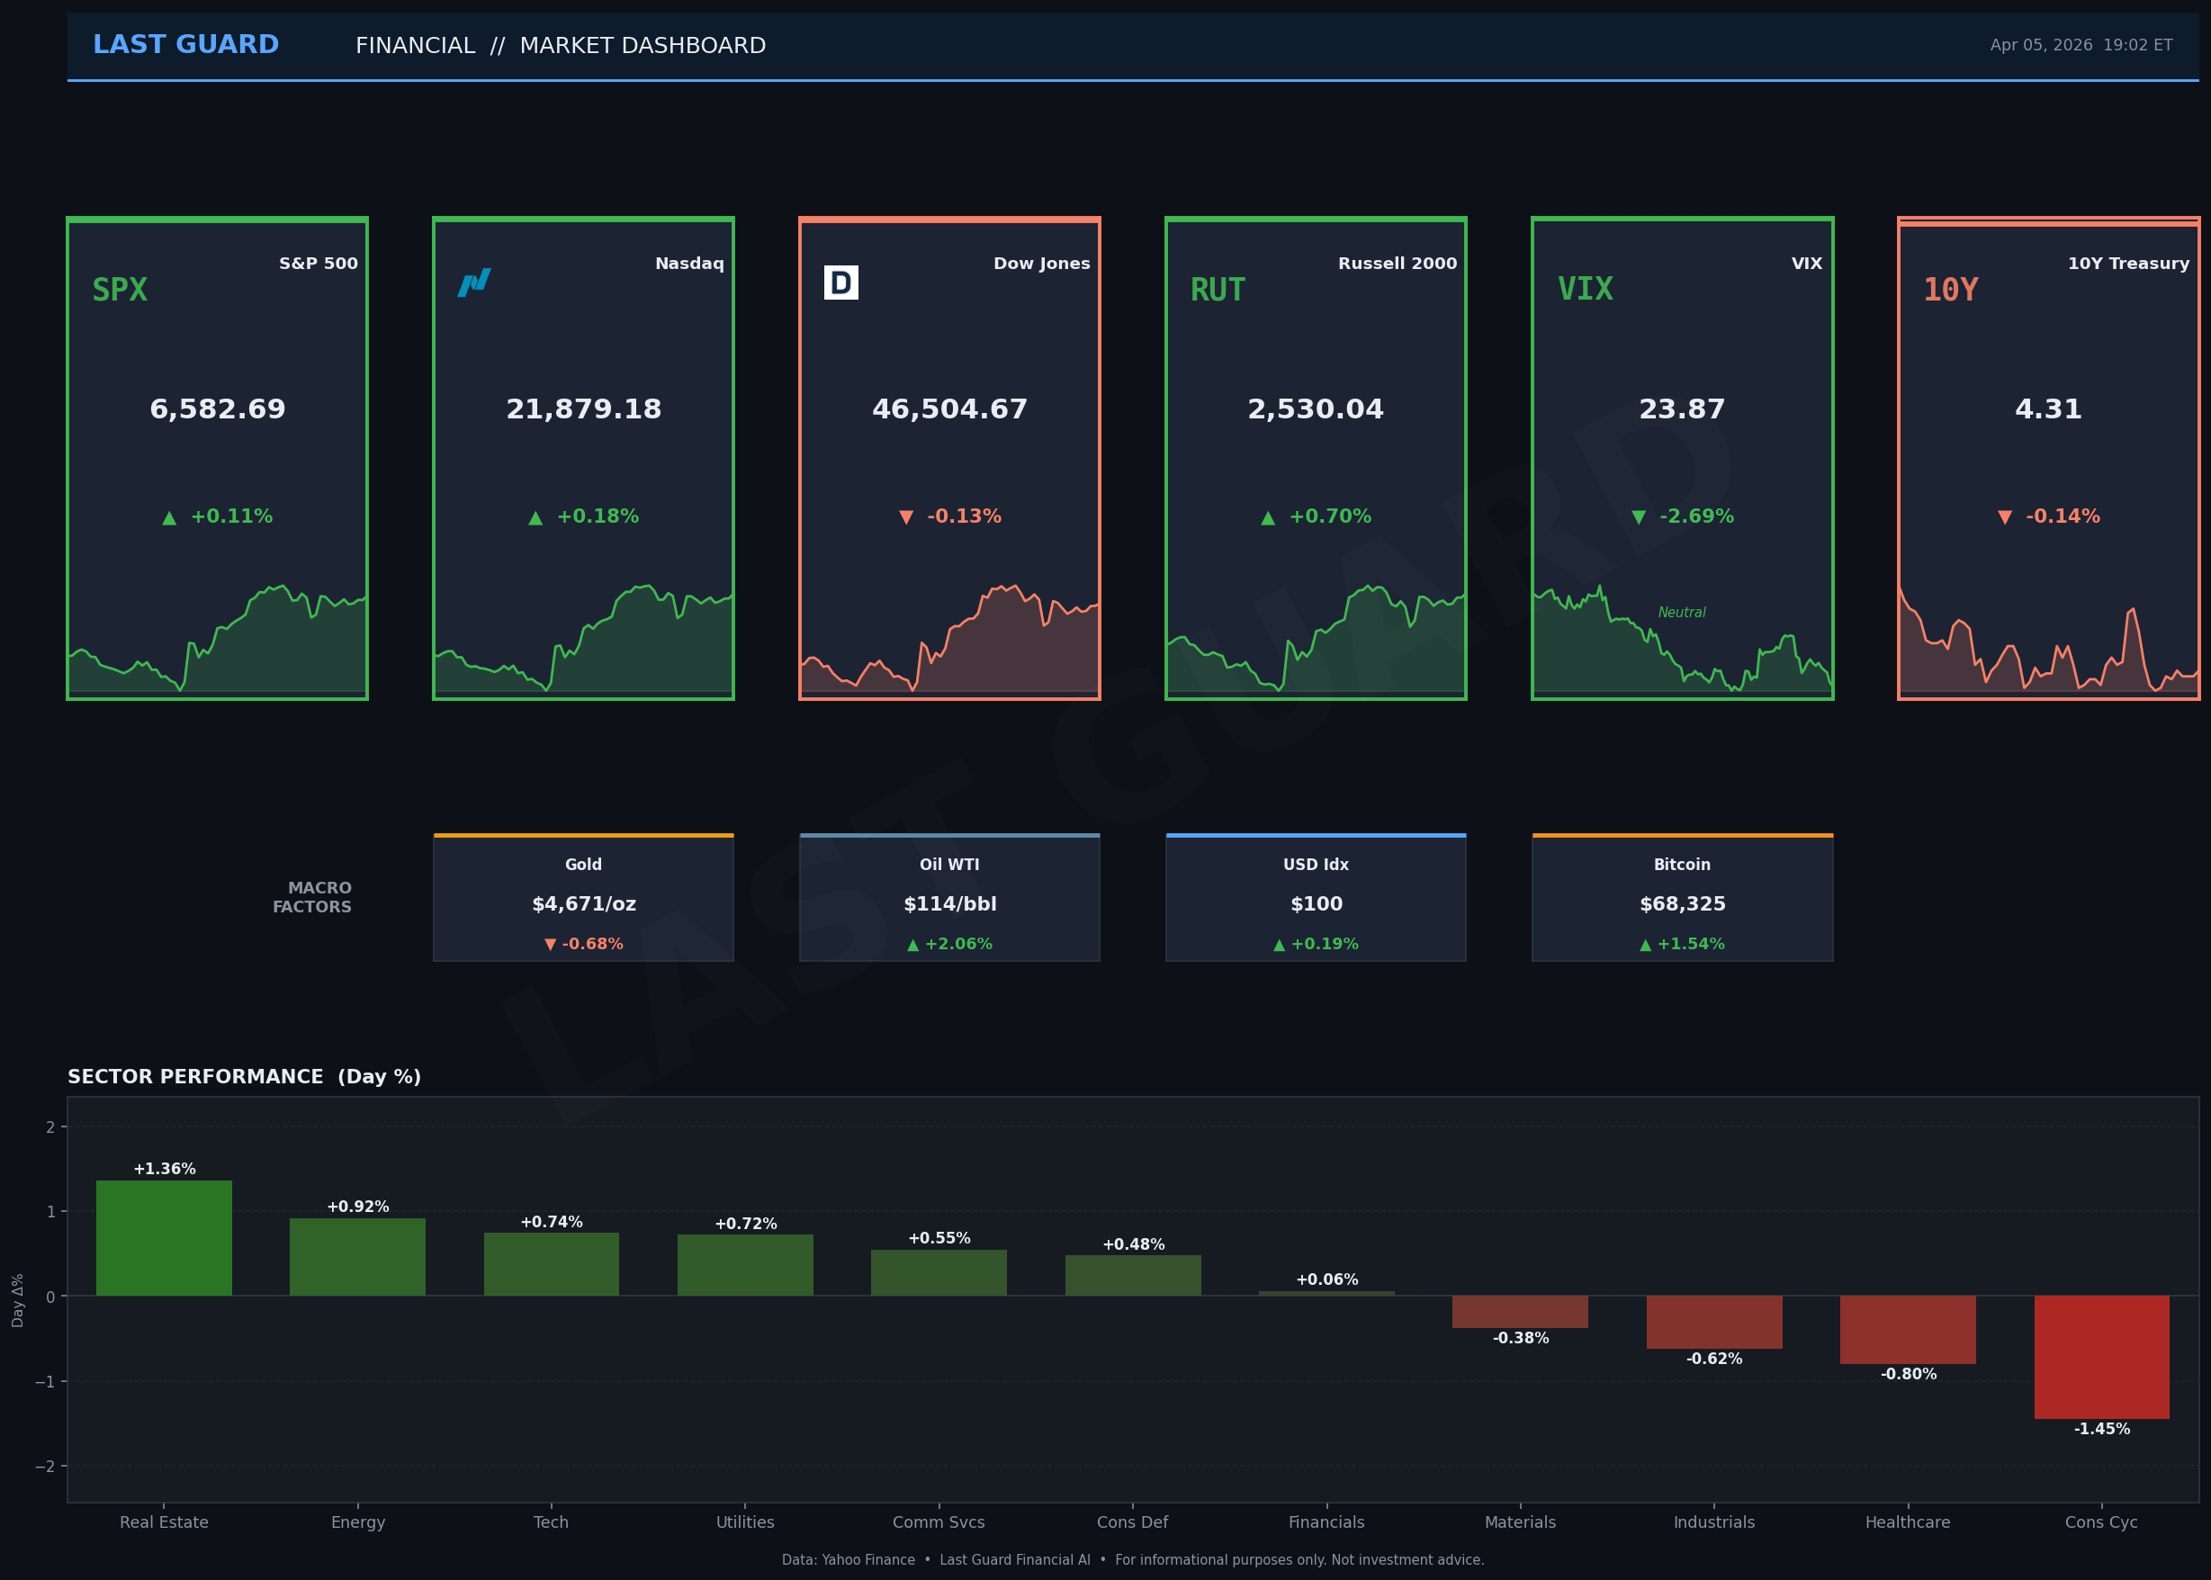Click the Dow Jones down arrow indicator
The height and width of the screenshot is (1580, 2211).
click(905, 517)
